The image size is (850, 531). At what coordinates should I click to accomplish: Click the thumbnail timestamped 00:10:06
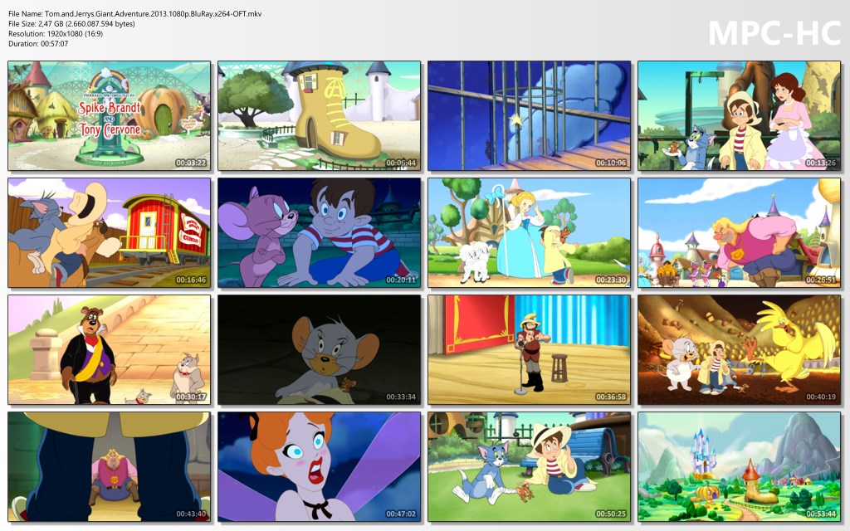click(x=529, y=116)
